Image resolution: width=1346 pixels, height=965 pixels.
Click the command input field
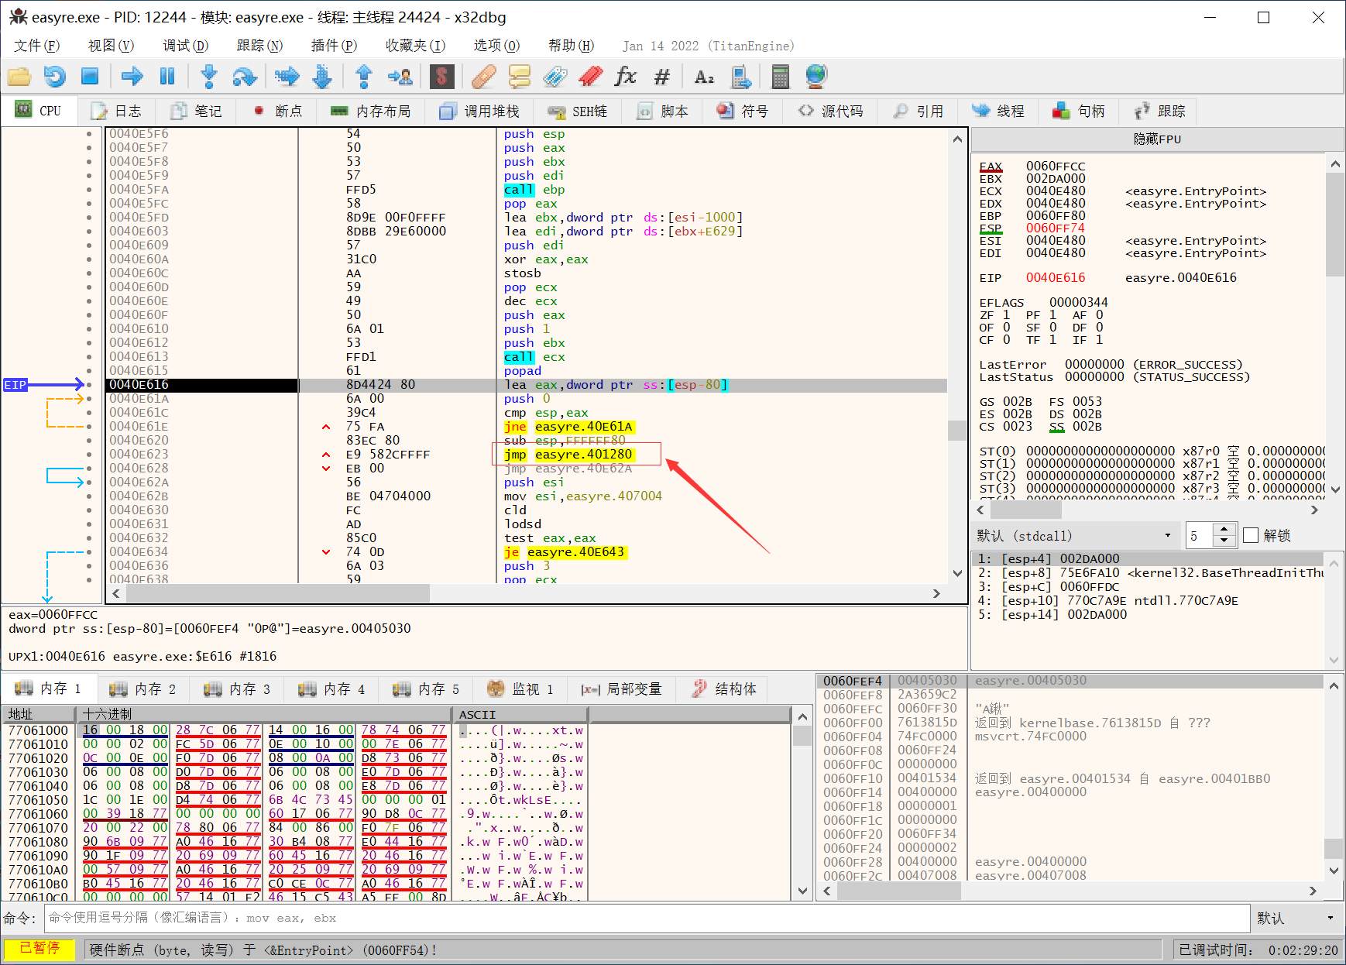click(x=647, y=918)
